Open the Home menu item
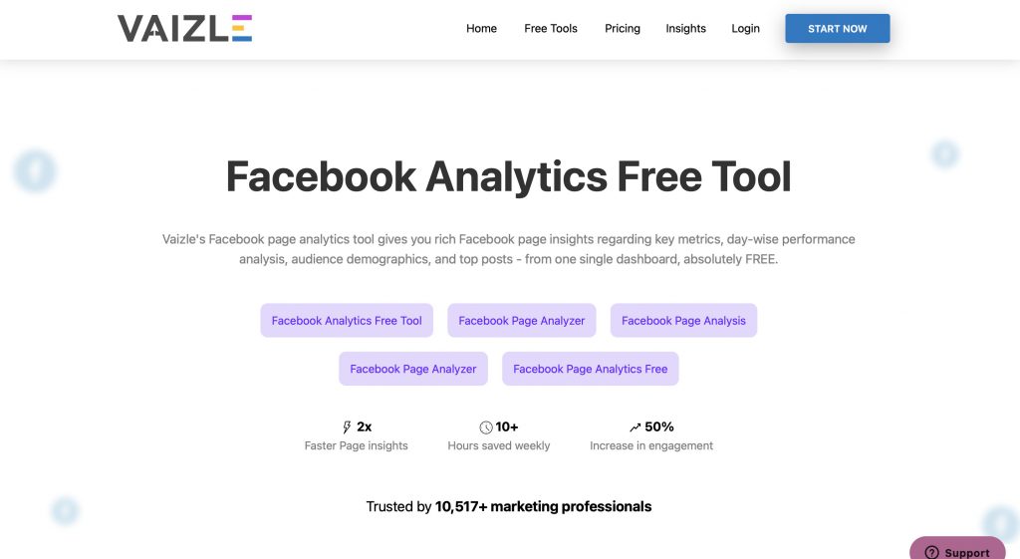 click(481, 29)
